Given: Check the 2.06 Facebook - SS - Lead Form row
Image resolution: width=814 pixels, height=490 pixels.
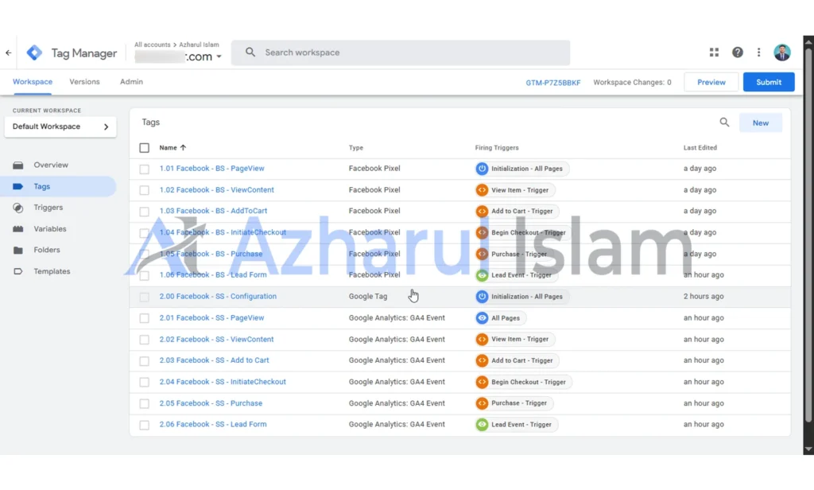Looking at the screenshot, I should 145,425.
